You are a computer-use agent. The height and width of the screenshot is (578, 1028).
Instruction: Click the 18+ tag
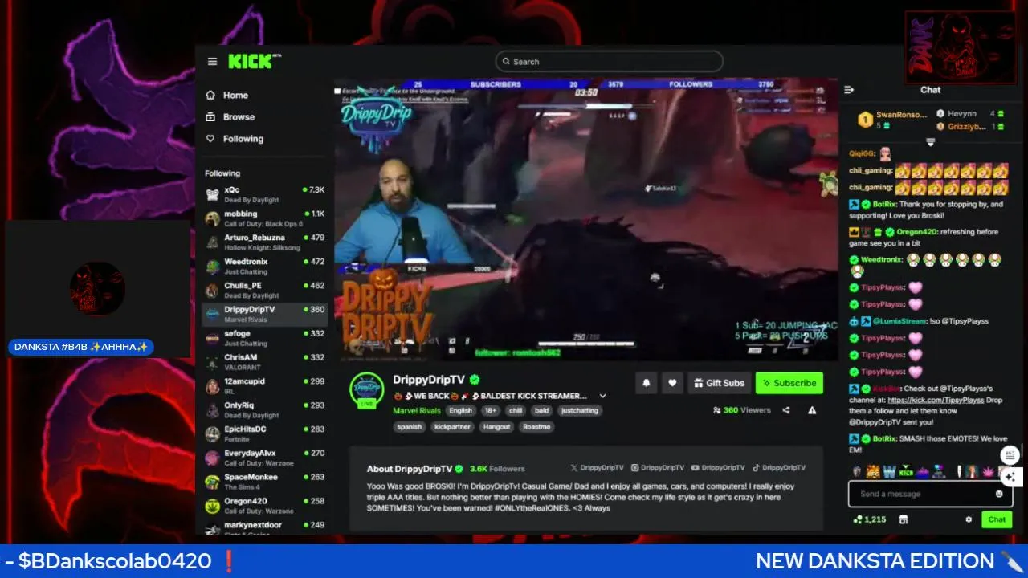[x=491, y=410]
